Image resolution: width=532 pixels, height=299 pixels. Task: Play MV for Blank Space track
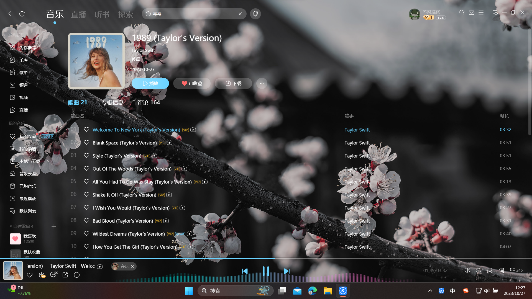(x=170, y=143)
